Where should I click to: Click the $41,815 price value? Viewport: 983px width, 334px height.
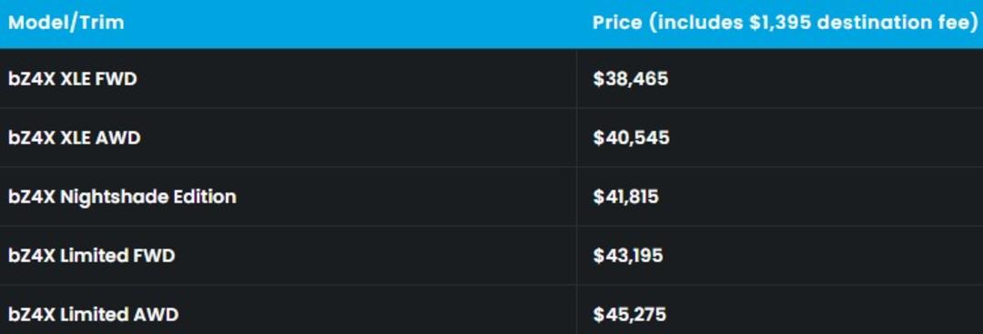coord(625,196)
